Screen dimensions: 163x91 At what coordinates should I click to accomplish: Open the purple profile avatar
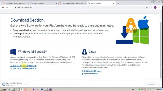[155, 7]
